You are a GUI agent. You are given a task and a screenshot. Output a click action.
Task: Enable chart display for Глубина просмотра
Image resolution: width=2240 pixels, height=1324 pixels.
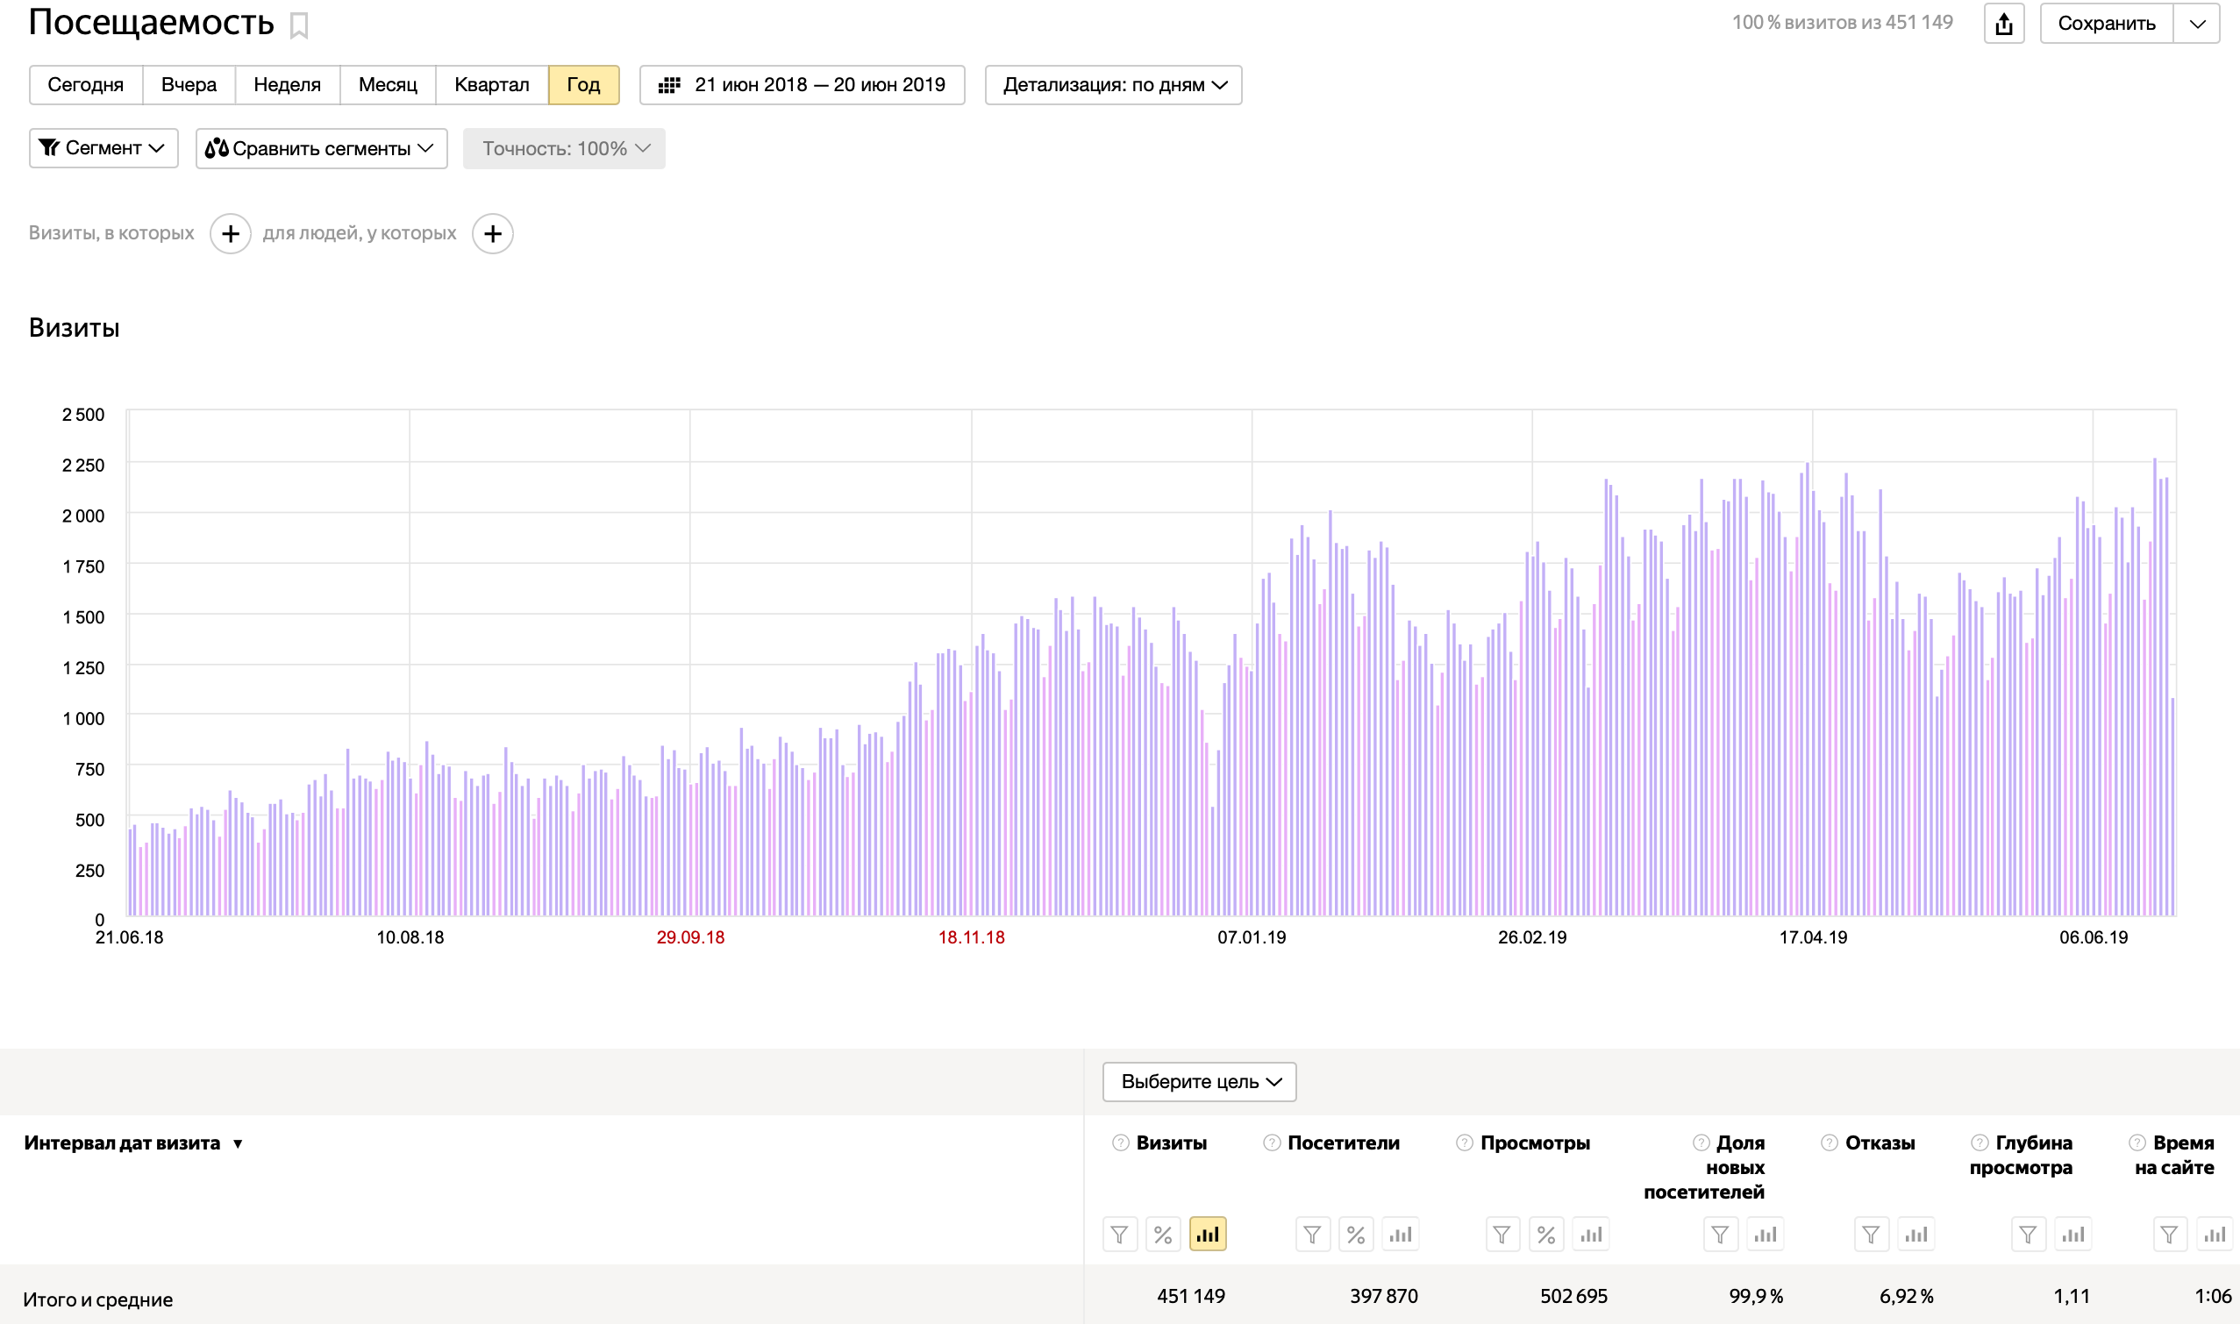coord(2072,1234)
